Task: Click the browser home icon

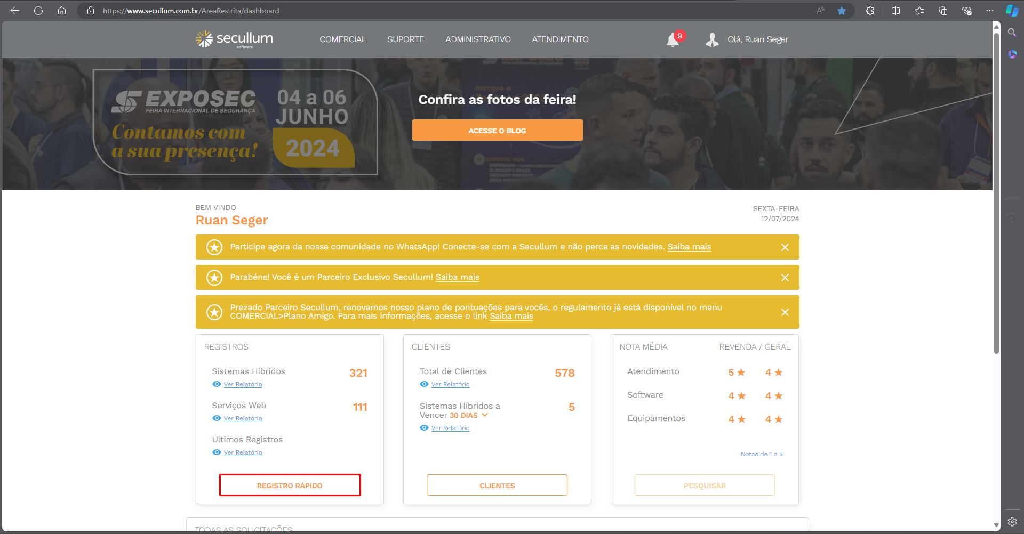Action: click(62, 11)
